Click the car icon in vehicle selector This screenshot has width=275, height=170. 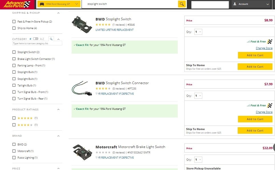42,4
